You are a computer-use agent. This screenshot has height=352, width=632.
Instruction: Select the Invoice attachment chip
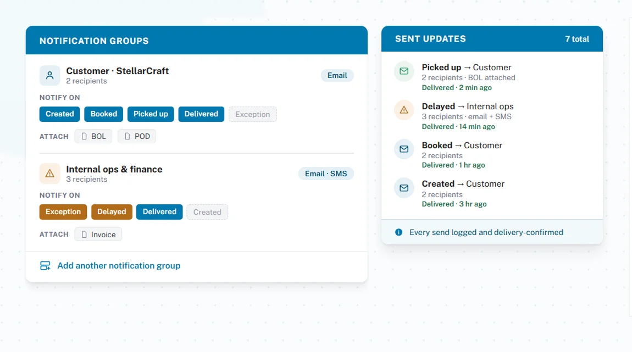(98, 234)
